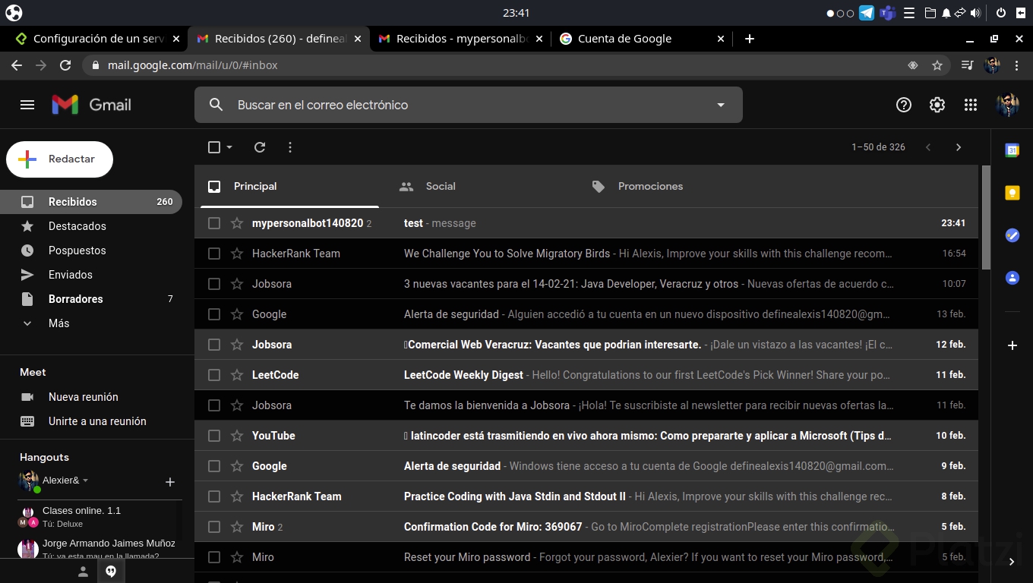The width and height of the screenshot is (1033, 583).
Task: Open Pospuestos folder
Action: 91,251
